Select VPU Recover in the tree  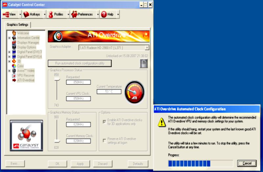[26, 75]
